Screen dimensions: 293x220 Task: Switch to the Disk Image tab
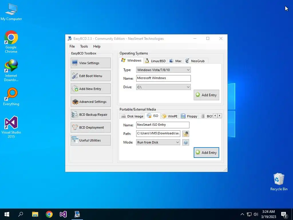tap(132, 116)
